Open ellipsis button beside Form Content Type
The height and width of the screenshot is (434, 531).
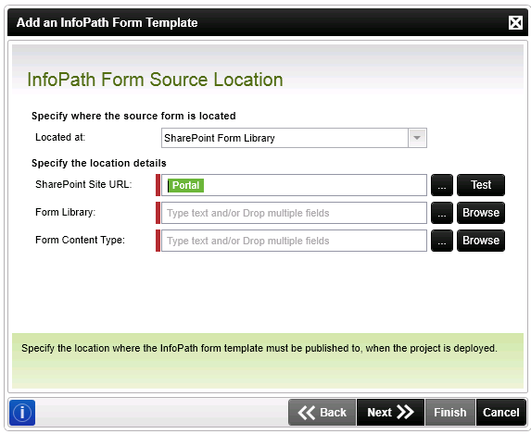click(x=442, y=241)
